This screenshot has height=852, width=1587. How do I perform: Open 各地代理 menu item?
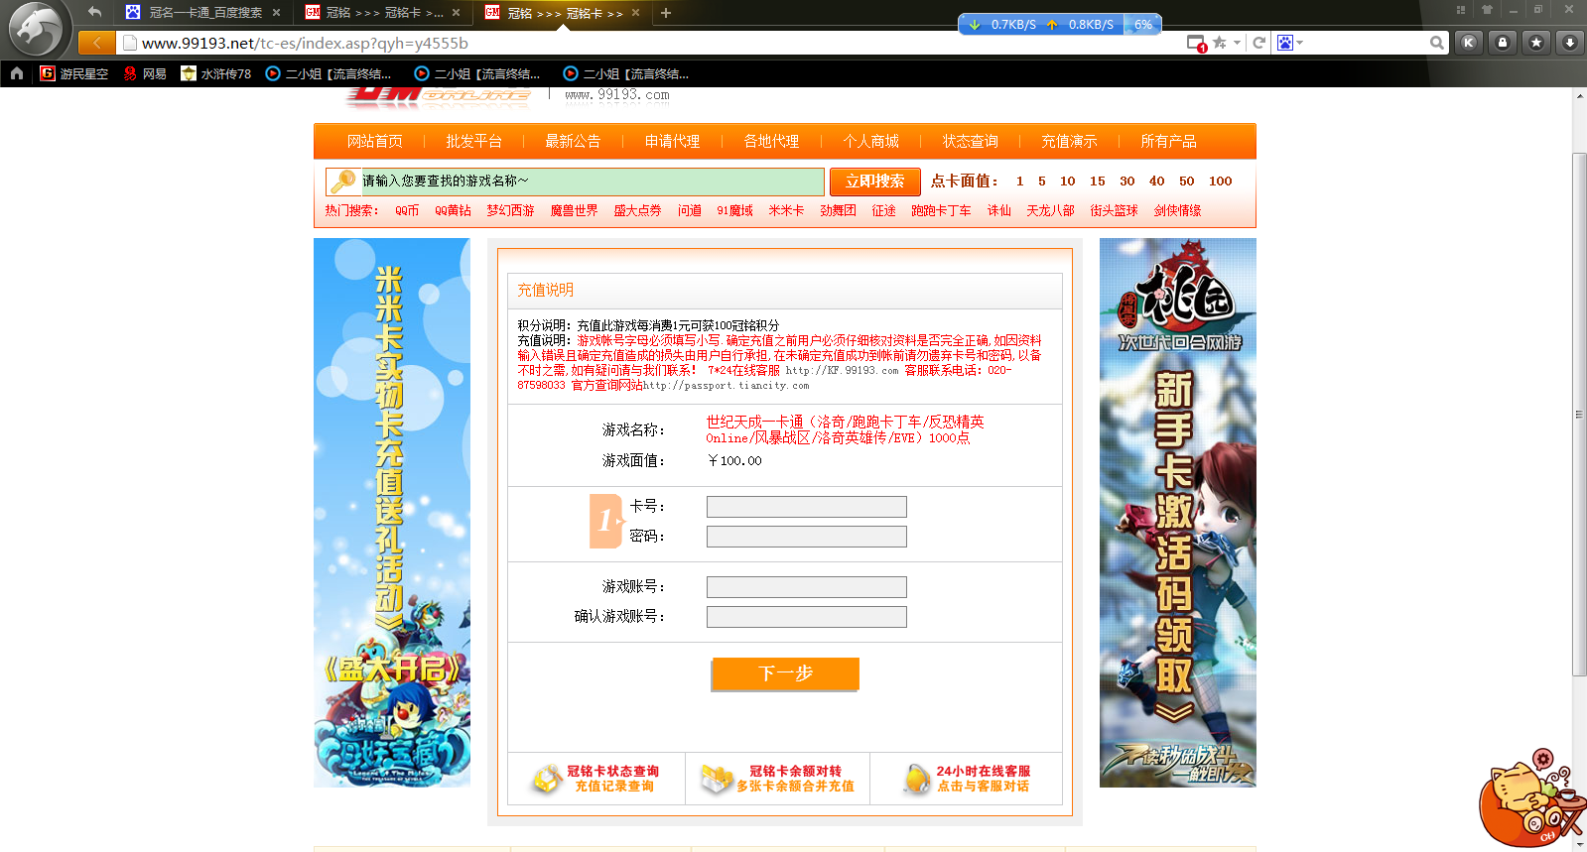click(x=771, y=142)
